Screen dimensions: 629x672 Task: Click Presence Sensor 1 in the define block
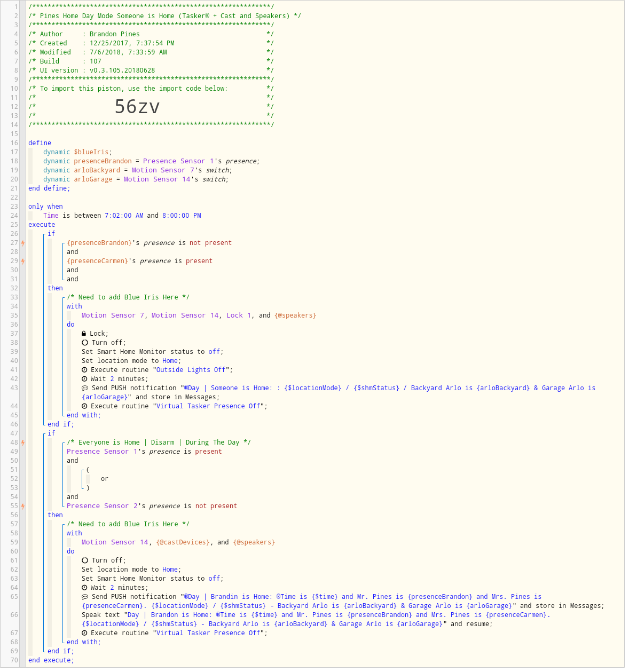(x=178, y=161)
